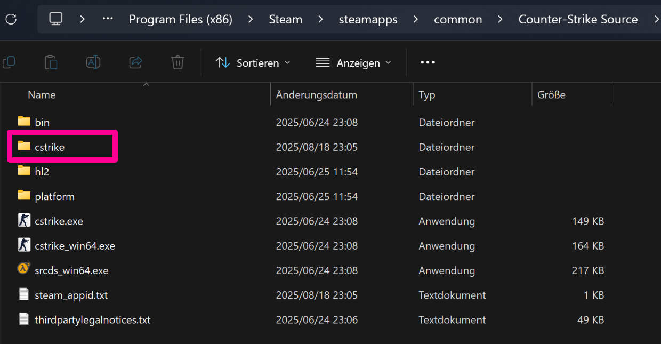661x344 pixels.
Task: Expand chevron after Program Files (x86)
Action: (251, 19)
